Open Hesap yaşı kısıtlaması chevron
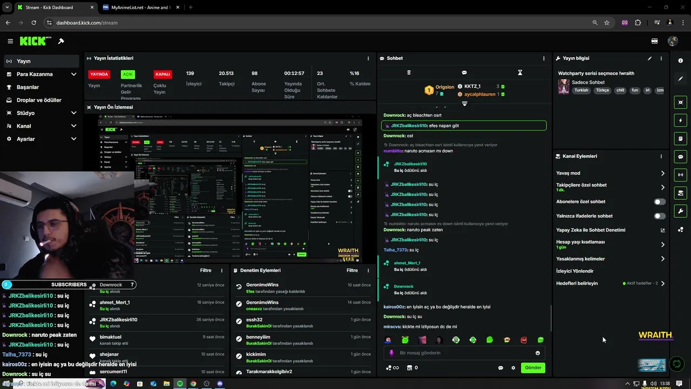 click(x=663, y=244)
